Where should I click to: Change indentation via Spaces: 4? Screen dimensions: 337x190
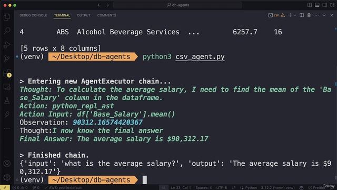tap(204, 188)
